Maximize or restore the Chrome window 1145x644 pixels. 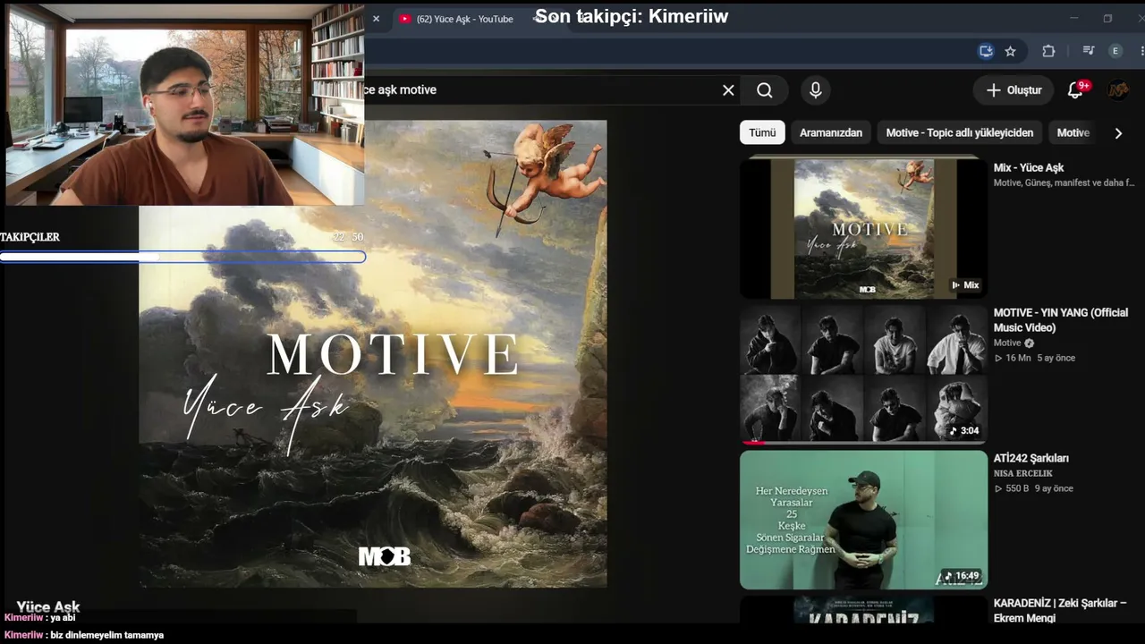(1107, 18)
